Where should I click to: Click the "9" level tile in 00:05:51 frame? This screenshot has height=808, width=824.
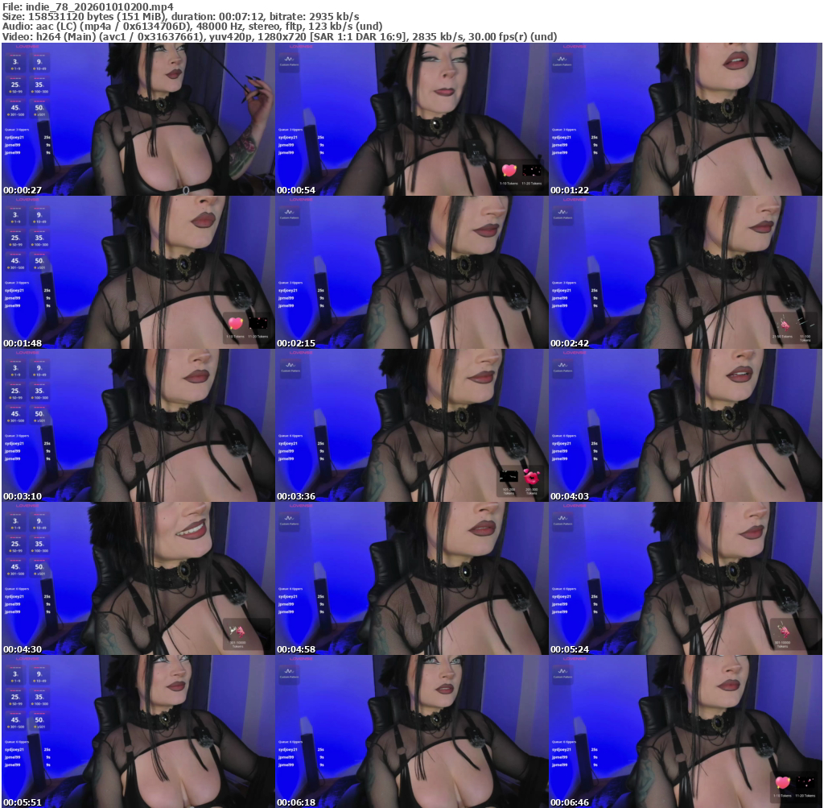pyautogui.click(x=39, y=675)
